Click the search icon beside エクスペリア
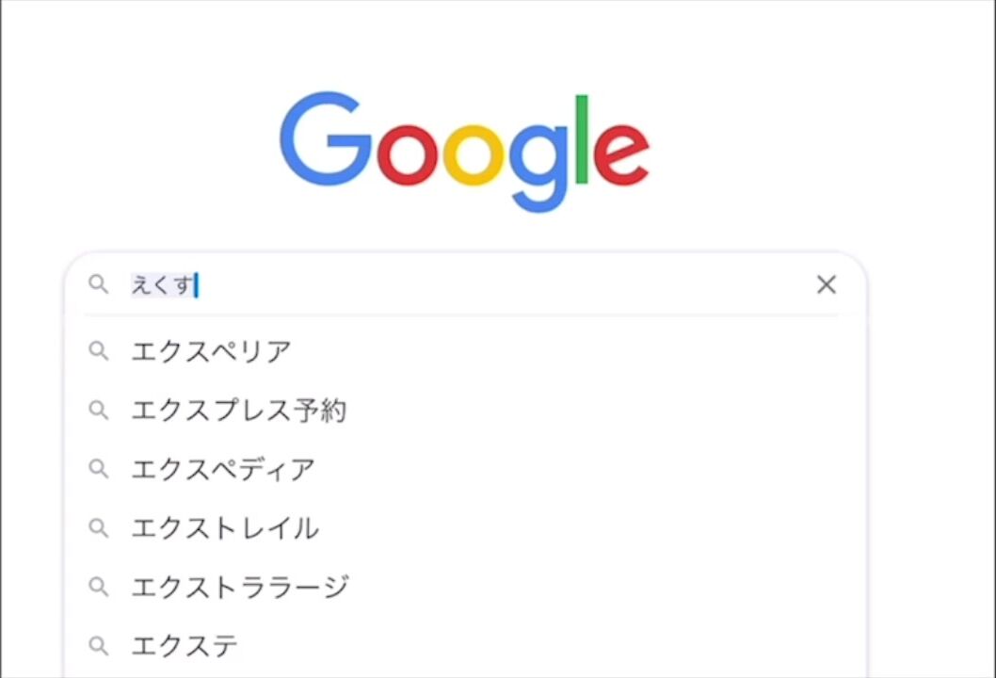Screen dimensions: 996x678 pos(98,351)
